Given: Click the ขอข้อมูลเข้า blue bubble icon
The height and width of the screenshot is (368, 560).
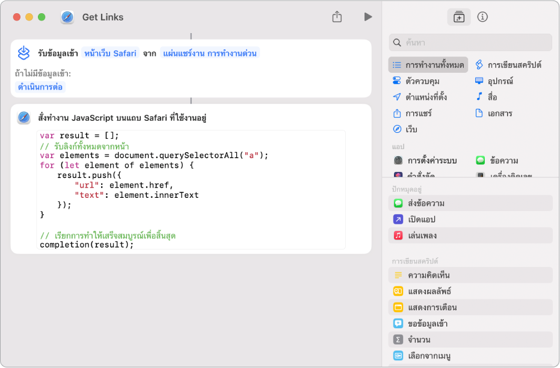Looking at the screenshot, I should coord(398,324).
